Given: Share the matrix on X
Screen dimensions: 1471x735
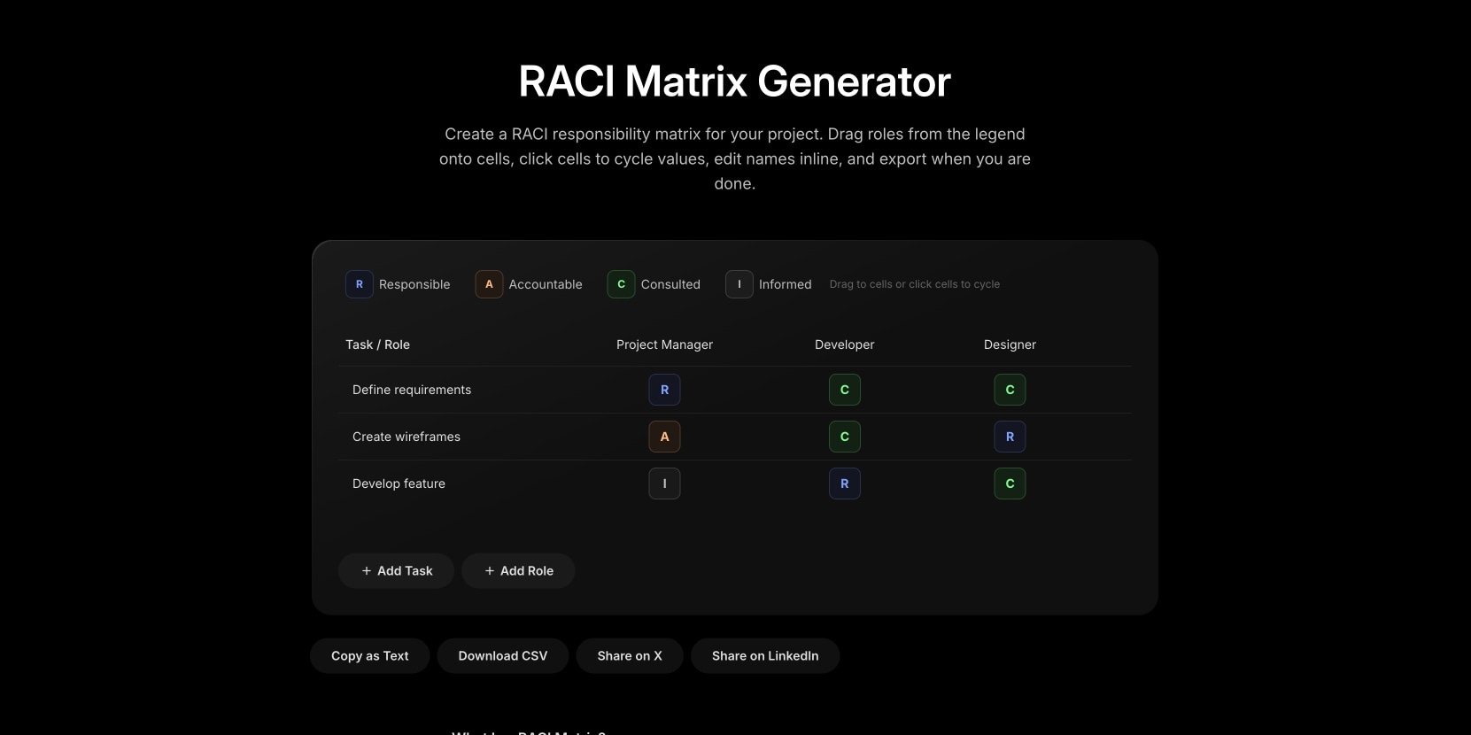Looking at the screenshot, I should [630, 656].
